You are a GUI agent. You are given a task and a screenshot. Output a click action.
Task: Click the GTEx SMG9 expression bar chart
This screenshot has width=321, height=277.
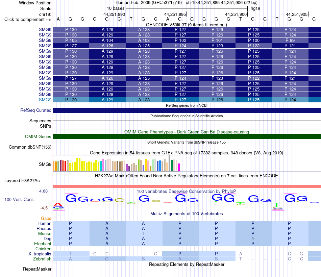coord(116,163)
